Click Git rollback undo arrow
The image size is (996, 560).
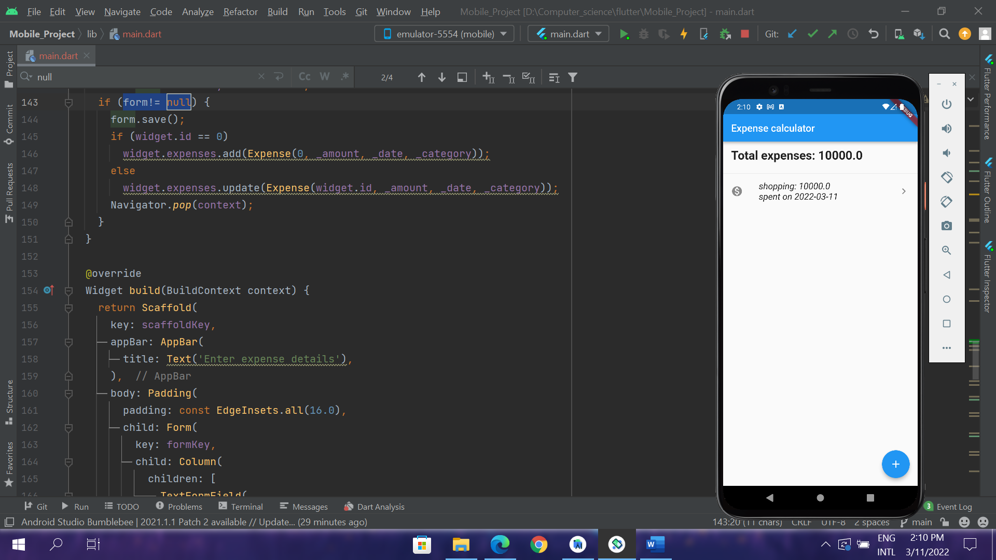coord(874,34)
